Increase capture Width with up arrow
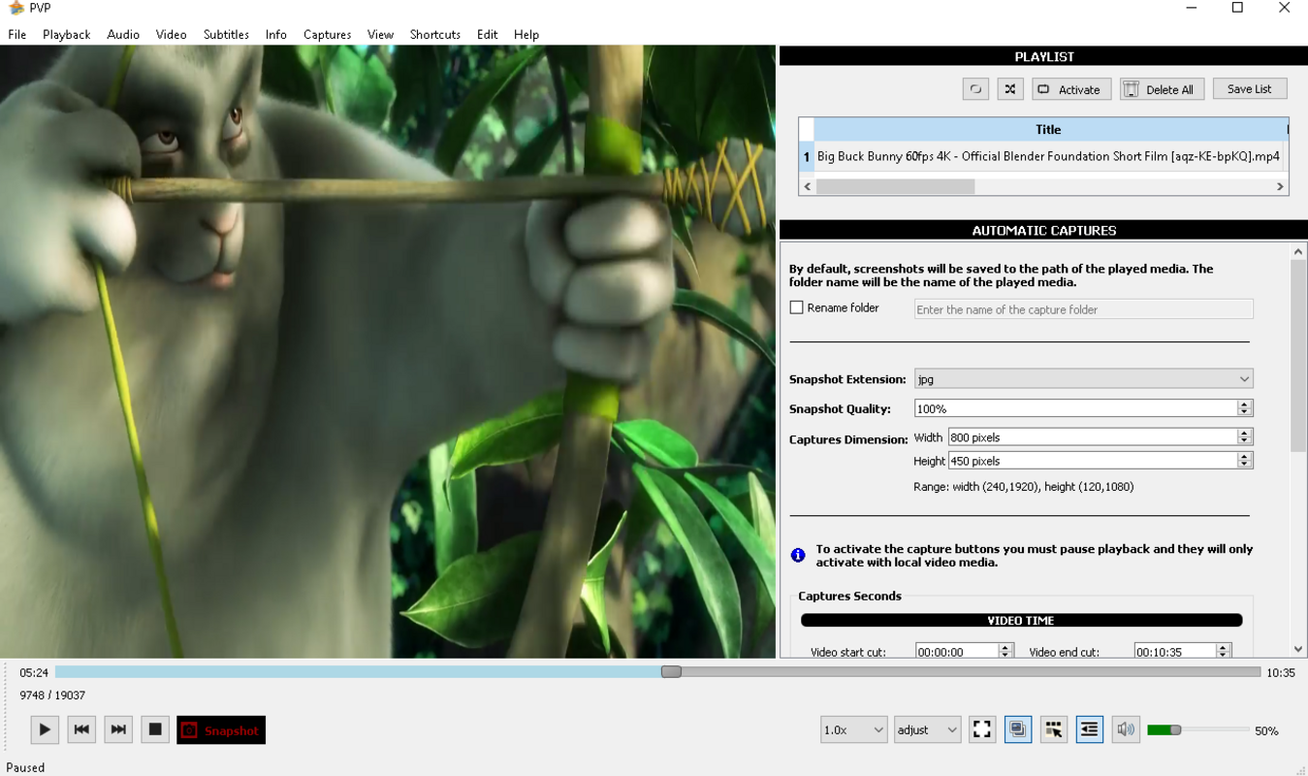Viewport: 1308px width, 776px height. (1245, 433)
